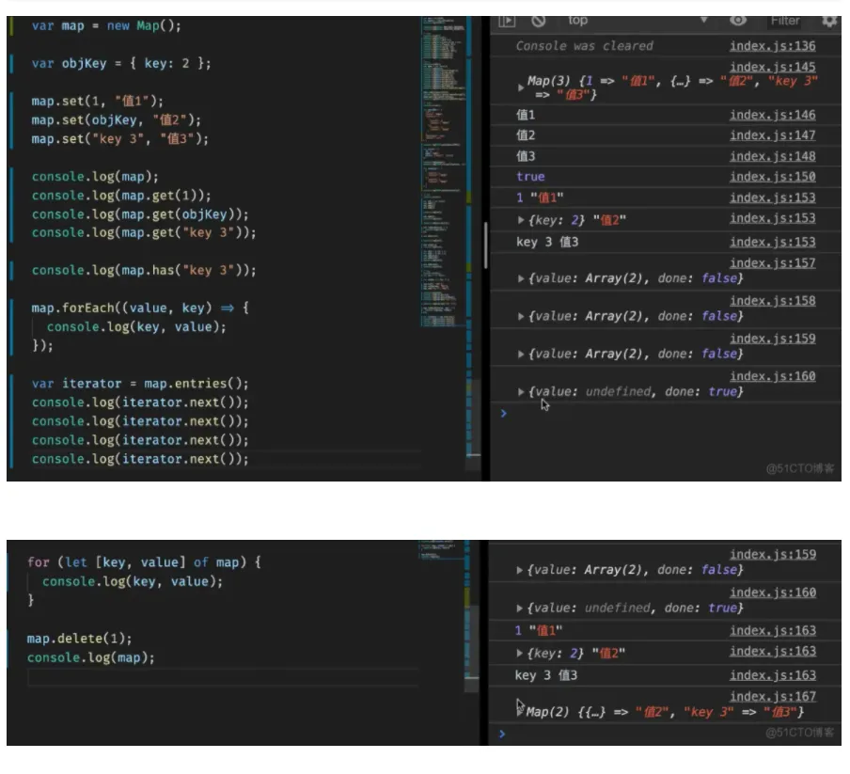Open console settings gear icon
Viewport: 850px width, 774px height.
pyautogui.click(x=829, y=21)
